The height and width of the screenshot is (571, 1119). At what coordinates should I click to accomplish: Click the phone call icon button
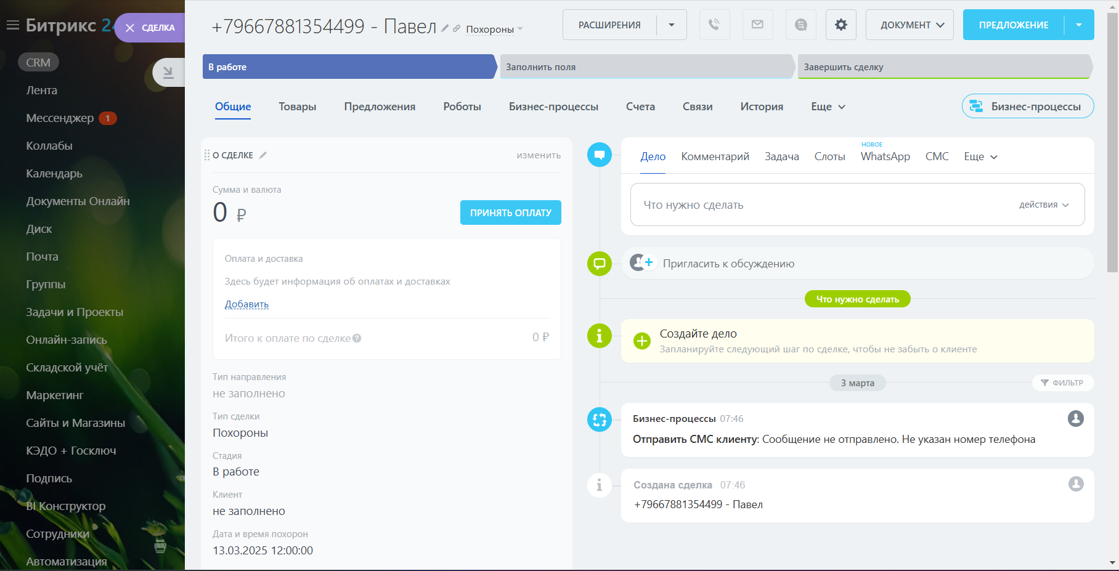click(714, 25)
